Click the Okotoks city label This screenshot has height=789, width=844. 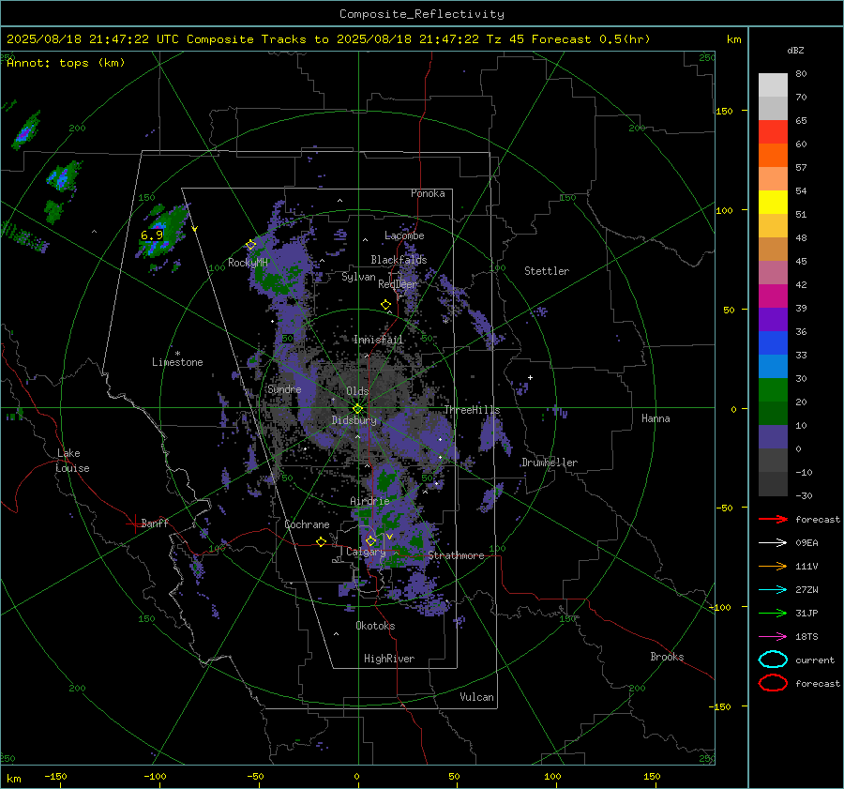[x=375, y=626]
